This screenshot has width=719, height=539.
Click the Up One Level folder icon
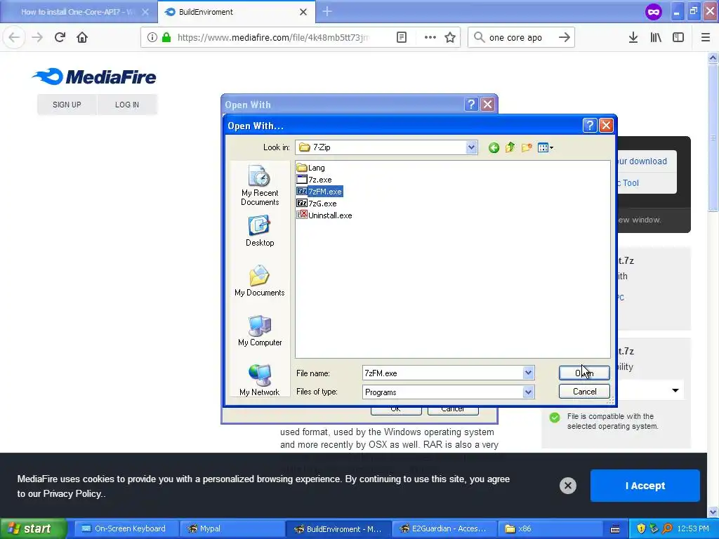[x=510, y=147]
